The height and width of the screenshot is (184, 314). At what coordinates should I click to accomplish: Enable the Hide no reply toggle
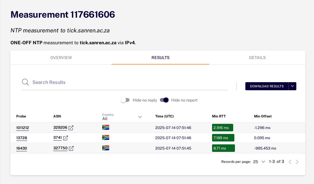(125, 100)
